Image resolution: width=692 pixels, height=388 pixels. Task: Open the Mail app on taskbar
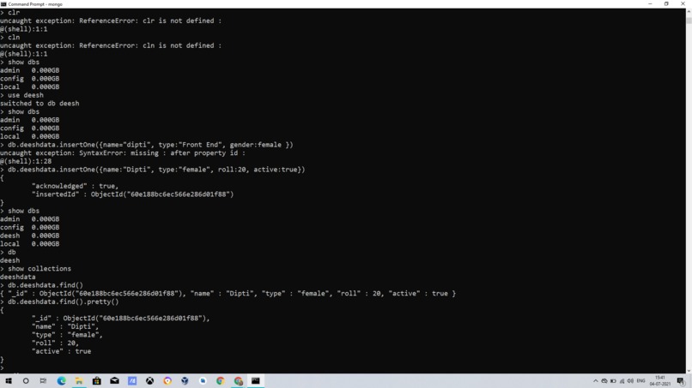click(114, 381)
